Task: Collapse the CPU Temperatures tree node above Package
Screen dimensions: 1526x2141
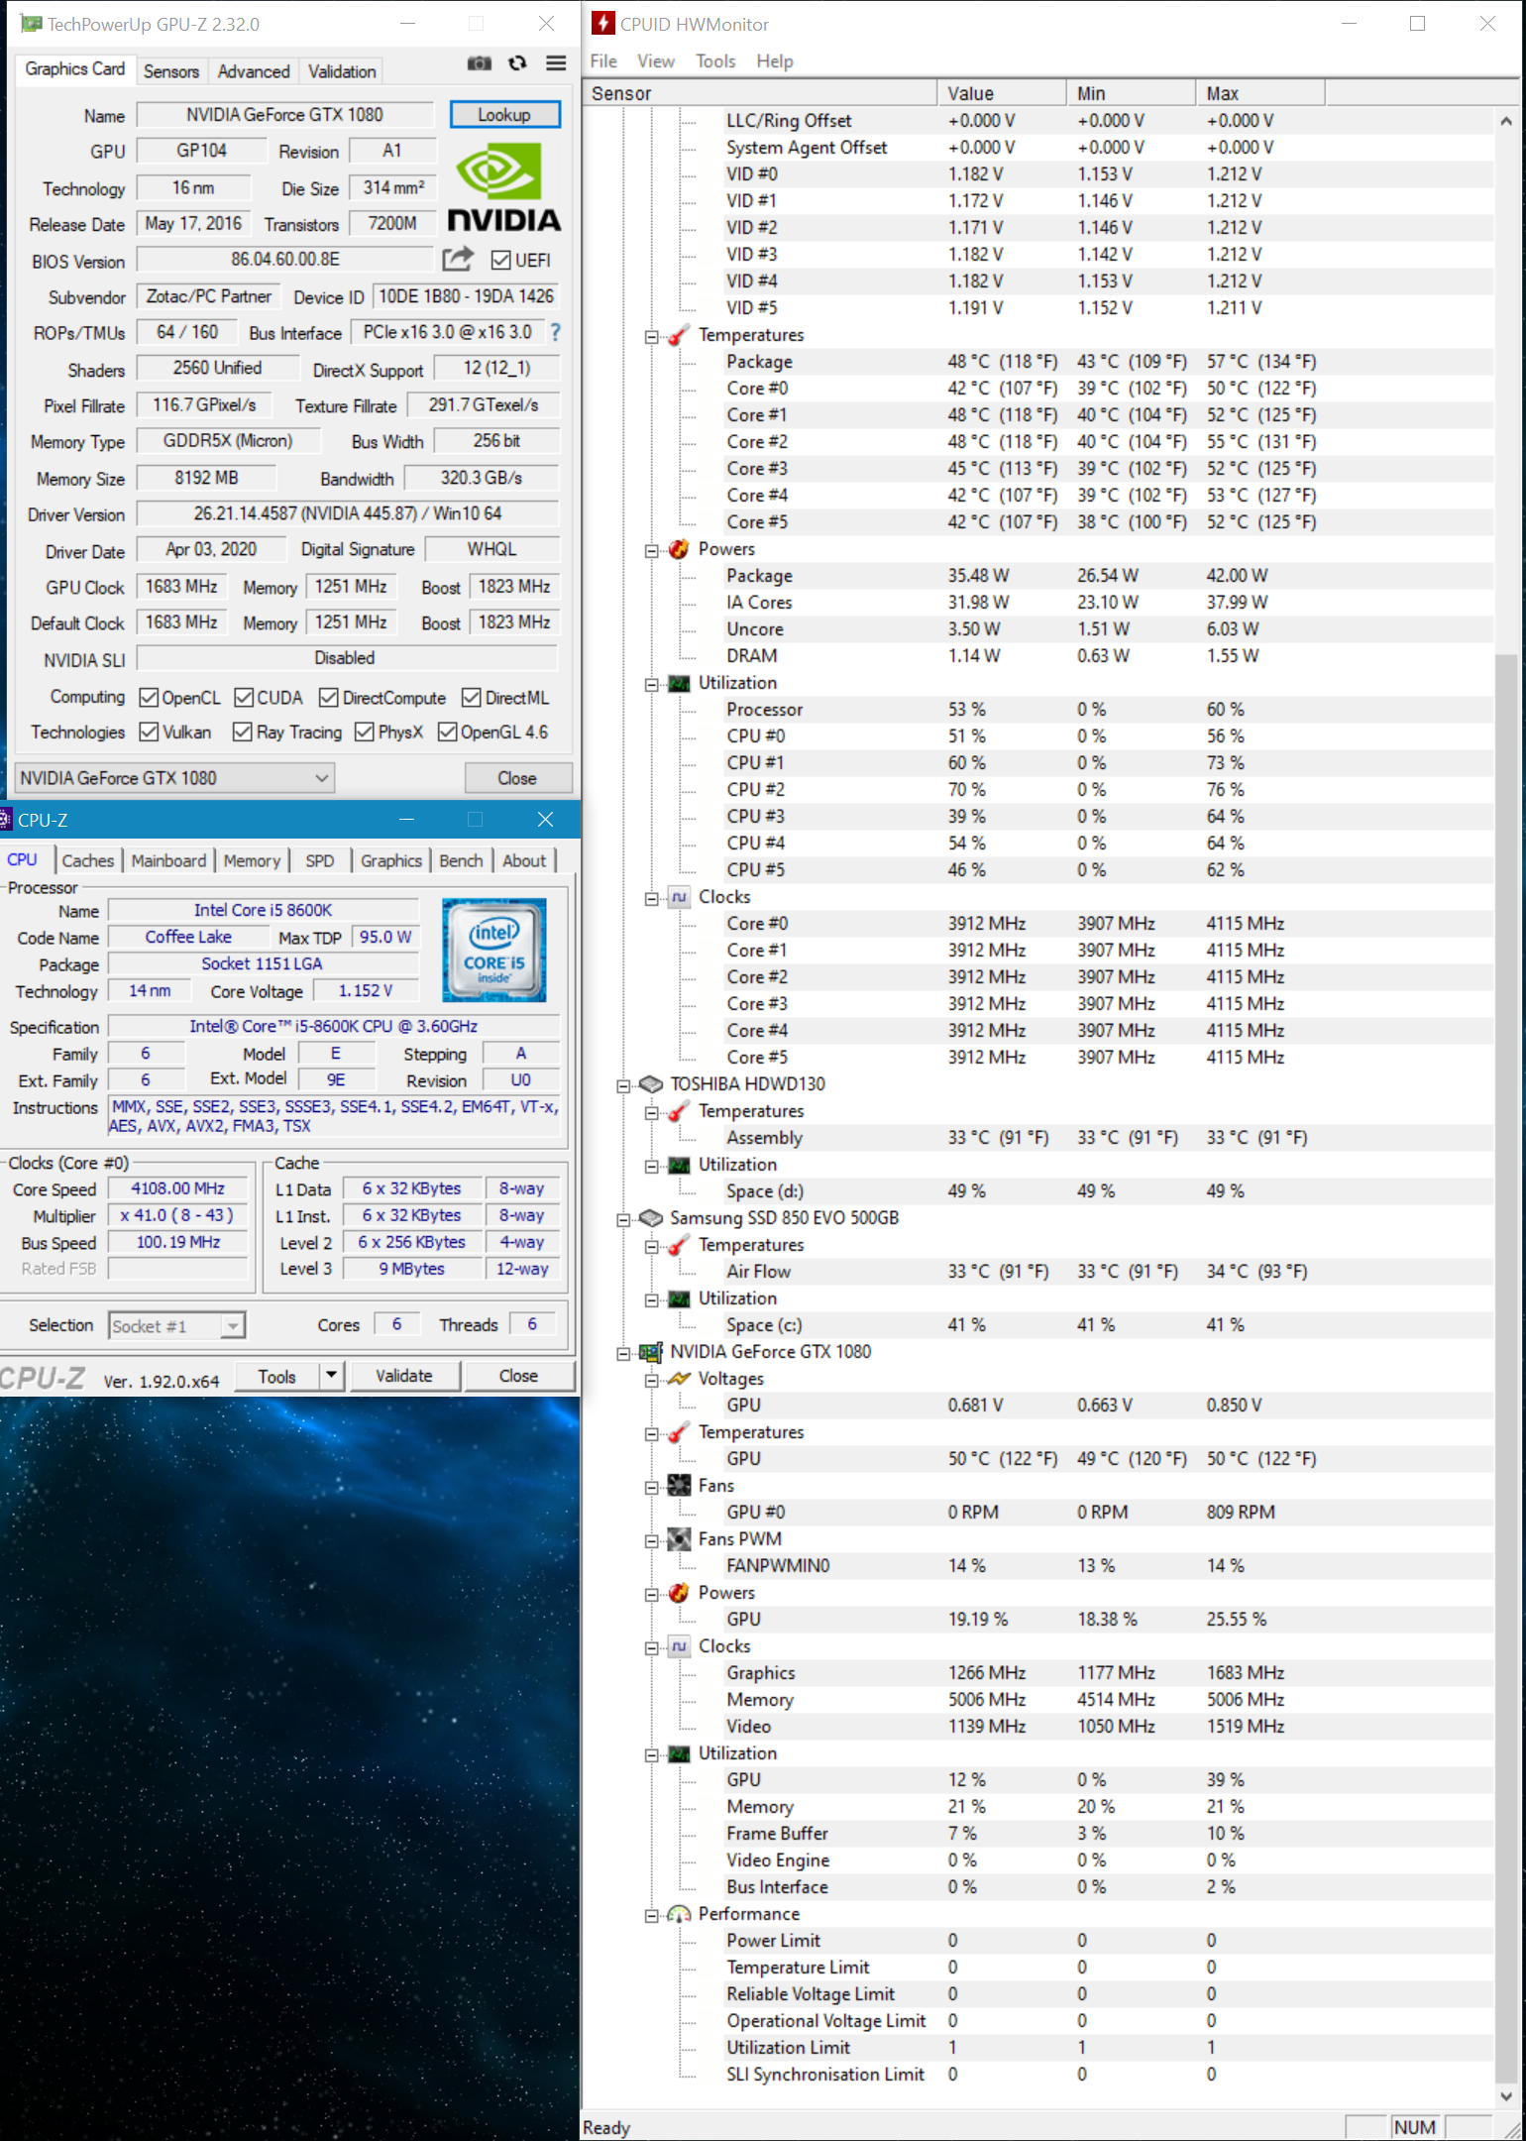Action: tap(651, 336)
